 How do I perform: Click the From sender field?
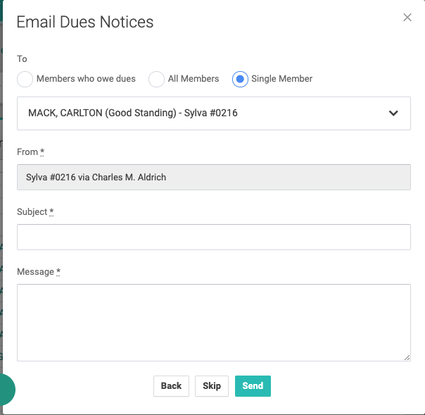click(x=214, y=177)
